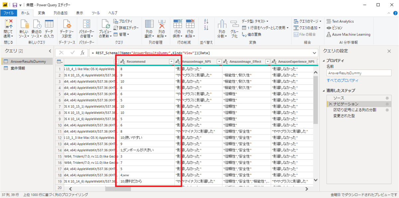399x198 pixels.
Task: Confirm the formula with the checkmark icon
Action: pyautogui.click(x=72, y=53)
